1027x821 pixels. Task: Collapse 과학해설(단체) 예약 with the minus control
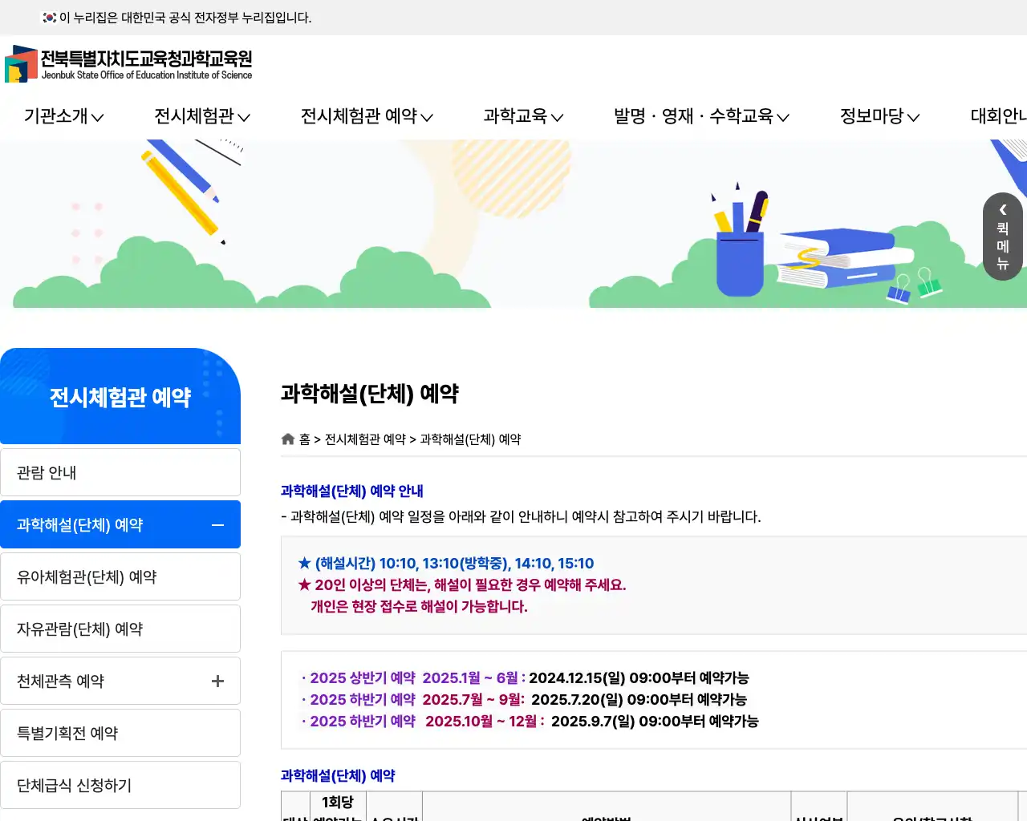click(217, 524)
